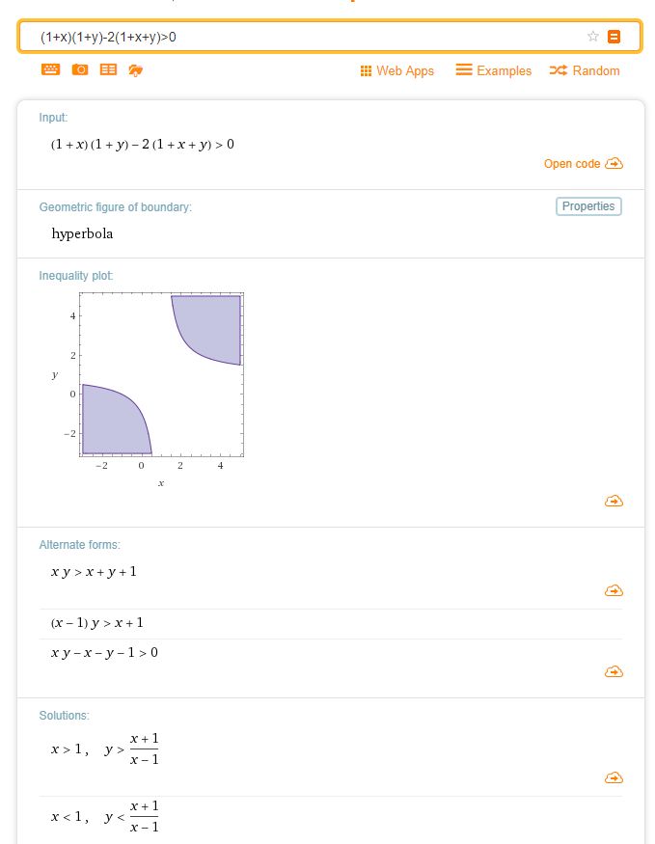Click the hyperbola result text

[82, 233]
